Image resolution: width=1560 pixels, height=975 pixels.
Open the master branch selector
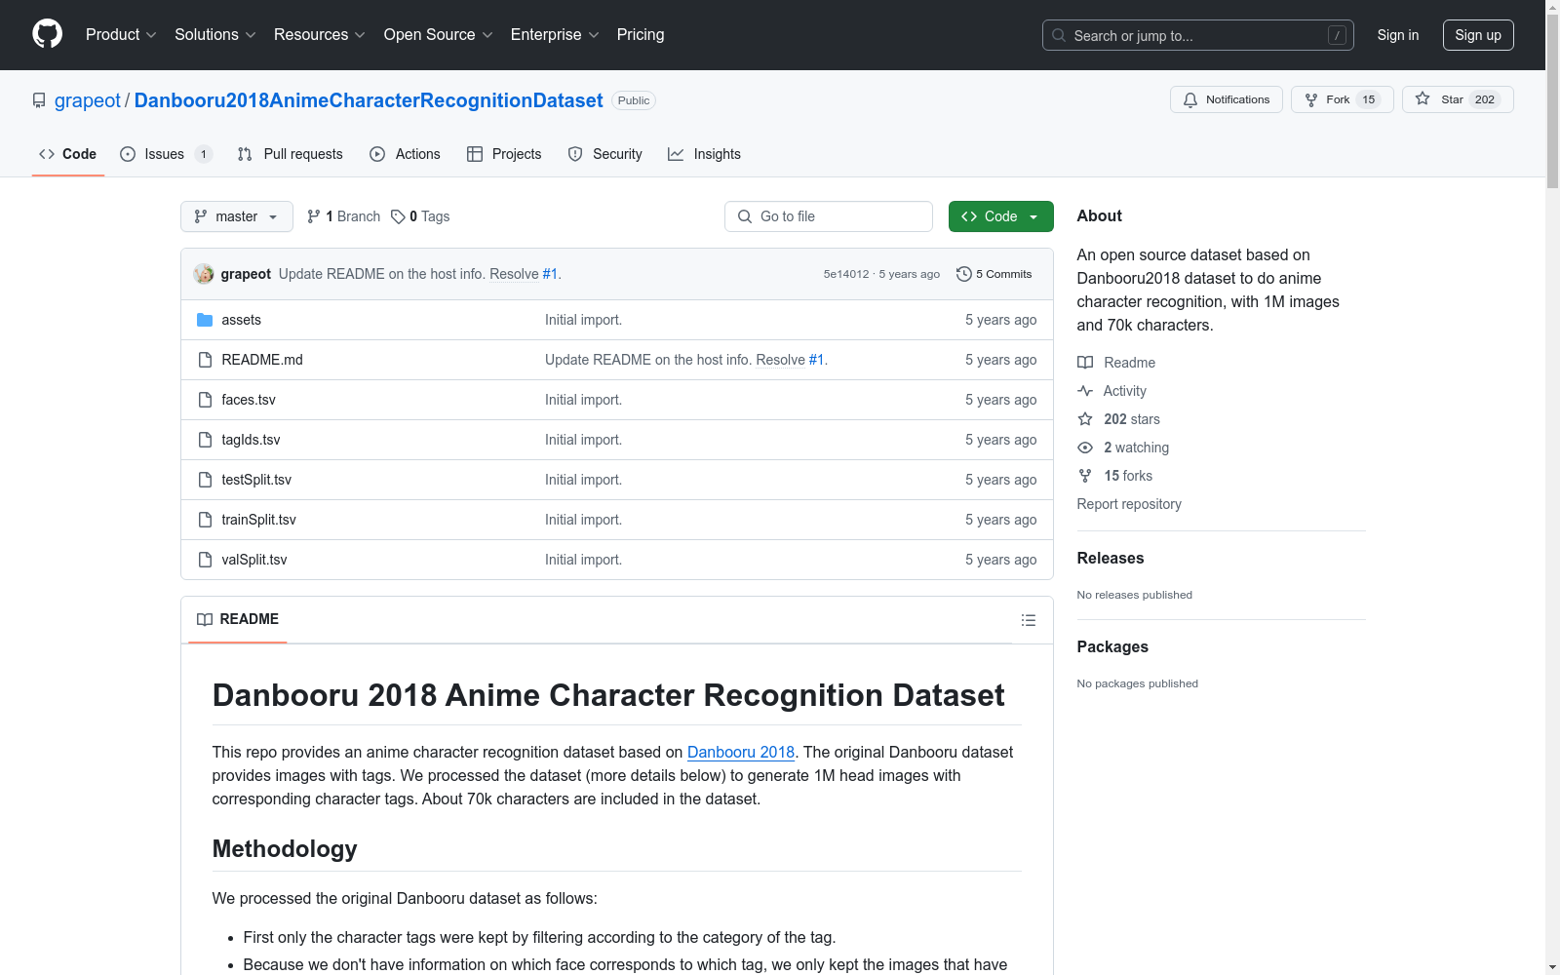pyautogui.click(x=236, y=216)
